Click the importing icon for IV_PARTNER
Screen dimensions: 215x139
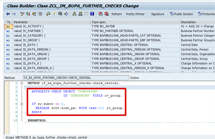pyautogui.click(x=8, y=31)
